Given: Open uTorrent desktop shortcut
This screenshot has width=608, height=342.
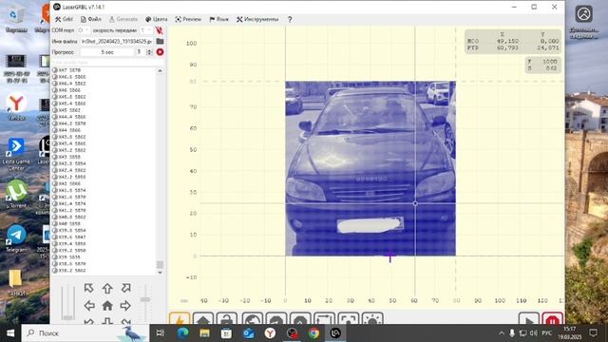Looking at the screenshot, I should click(x=16, y=193).
